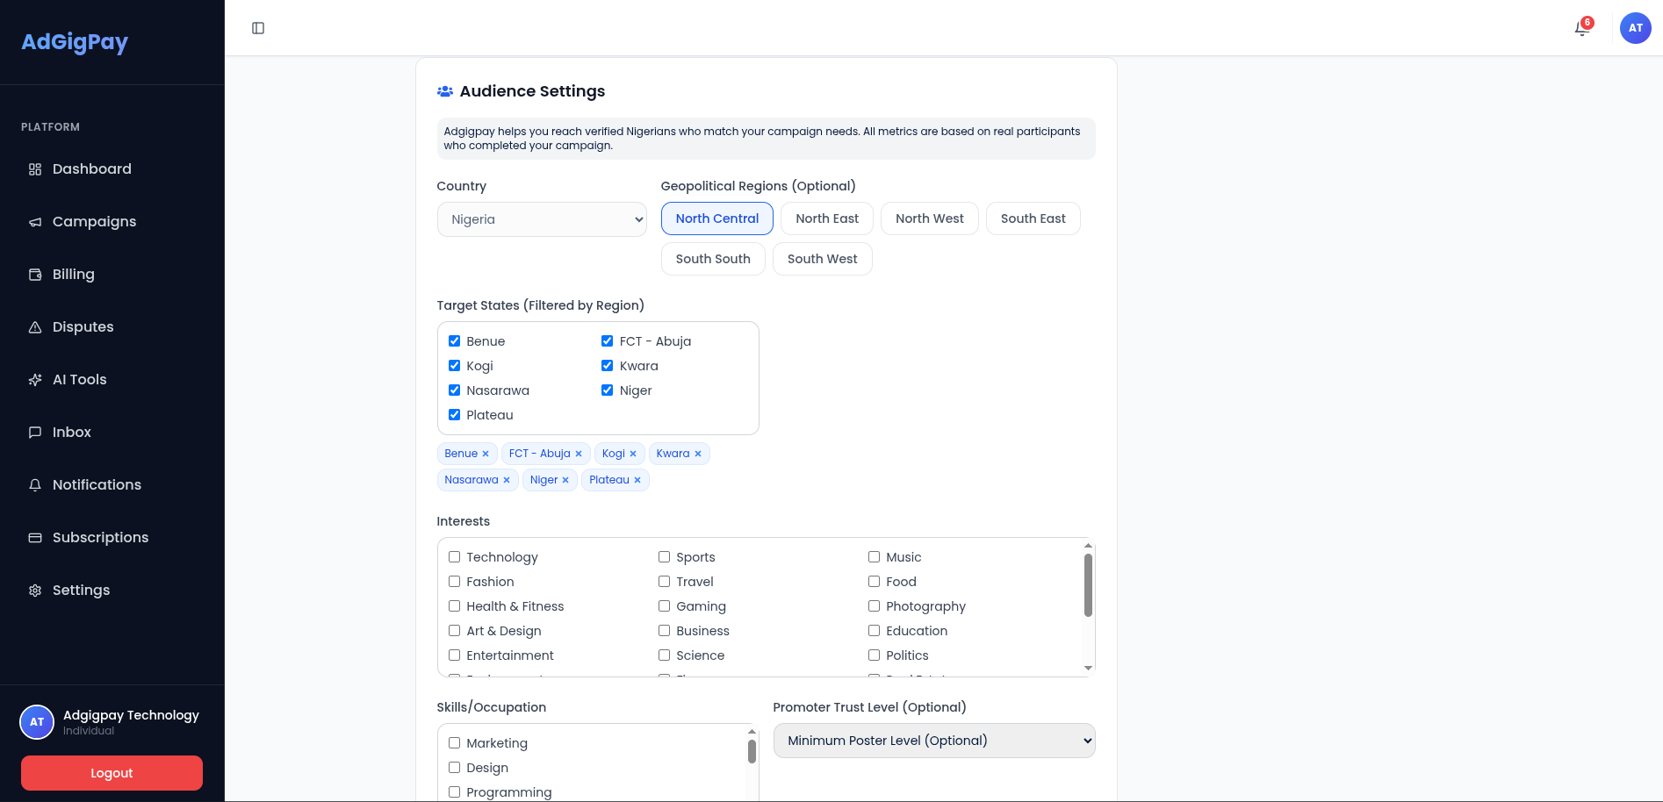The height and width of the screenshot is (802, 1663).
Task: Toggle the sidebar collapse icon
Action: point(258,28)
